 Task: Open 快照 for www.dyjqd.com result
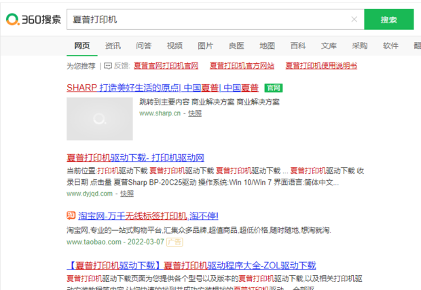(127, 194)
